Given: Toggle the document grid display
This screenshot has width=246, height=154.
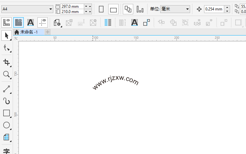Looking at the screenshot, I should (x=19, y=22).
